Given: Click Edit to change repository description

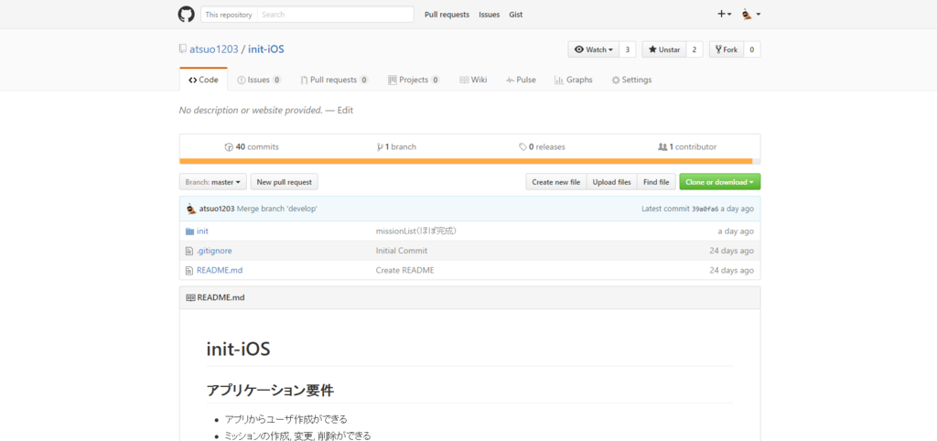Looking at the screenshot, I should point(345,111).
